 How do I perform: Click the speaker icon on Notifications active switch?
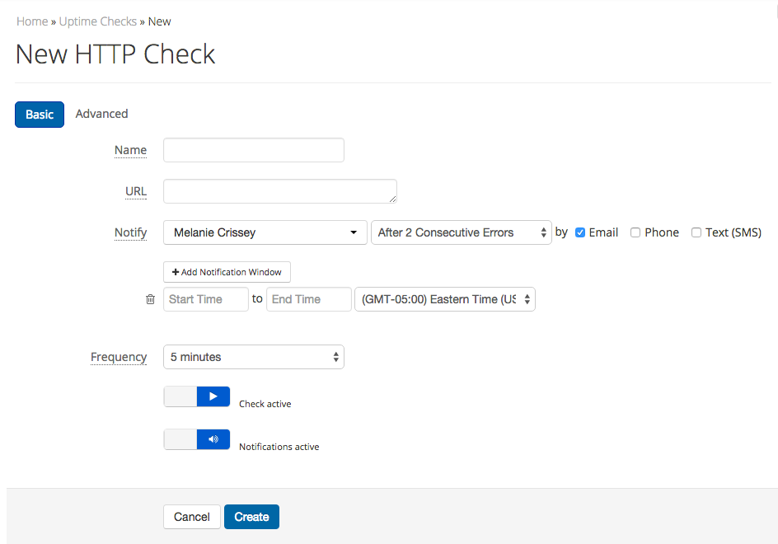213,439
